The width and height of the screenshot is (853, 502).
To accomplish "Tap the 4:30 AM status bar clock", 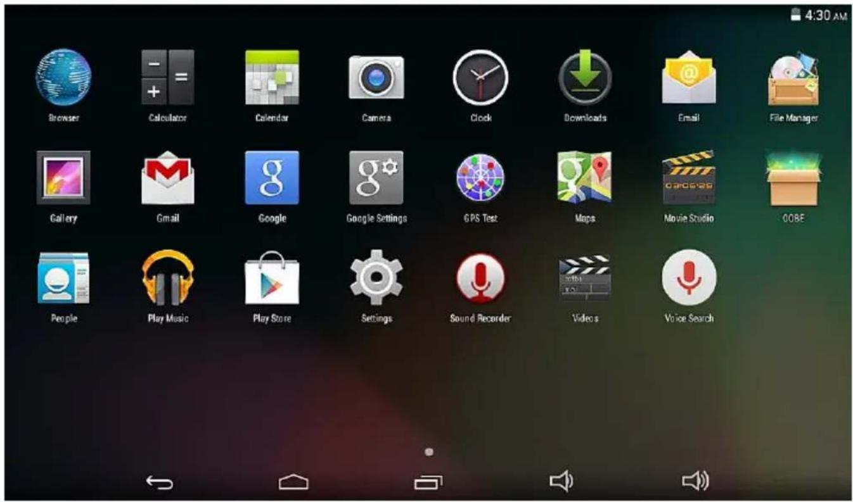I will (826, 16).
